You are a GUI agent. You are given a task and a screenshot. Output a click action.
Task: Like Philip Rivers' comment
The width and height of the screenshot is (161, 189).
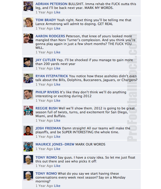pyautogui.click(x=57, y=100)
